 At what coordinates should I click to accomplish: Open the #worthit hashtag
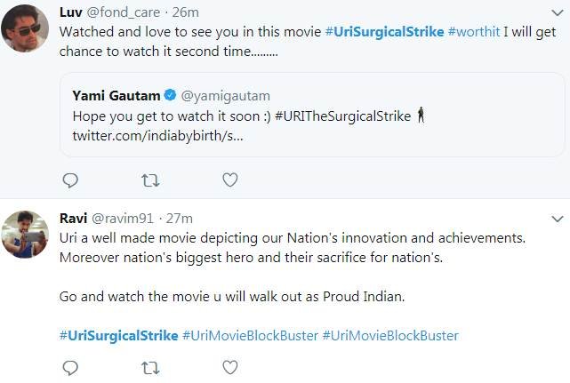pos(479,31)
